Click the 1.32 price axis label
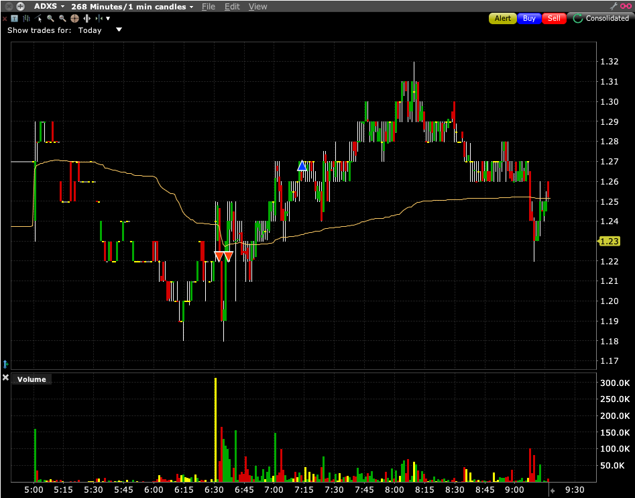Viewport: 635px width, 498px height. click(x=609, y=62)
